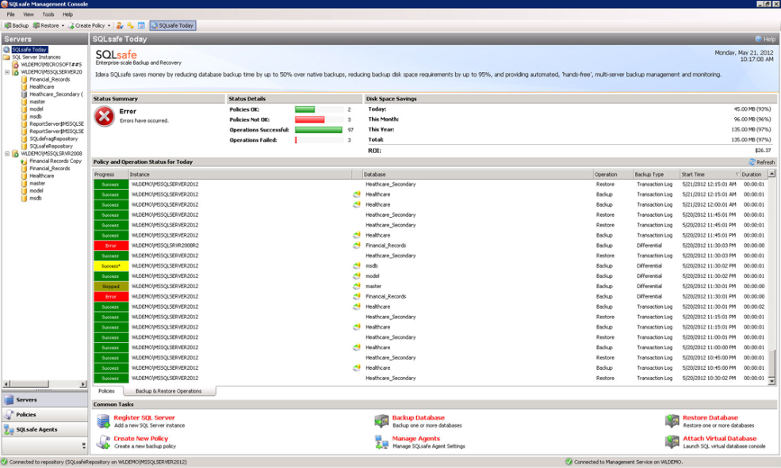Viewport: 781px width, 468px height.
Task: Click the Attach Virtual Database icon
Action: [672, 442]
